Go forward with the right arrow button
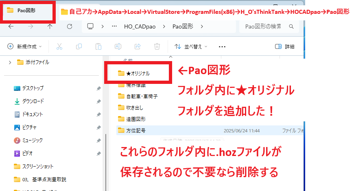This screenshot has height=191, width=354. [31, 26]
